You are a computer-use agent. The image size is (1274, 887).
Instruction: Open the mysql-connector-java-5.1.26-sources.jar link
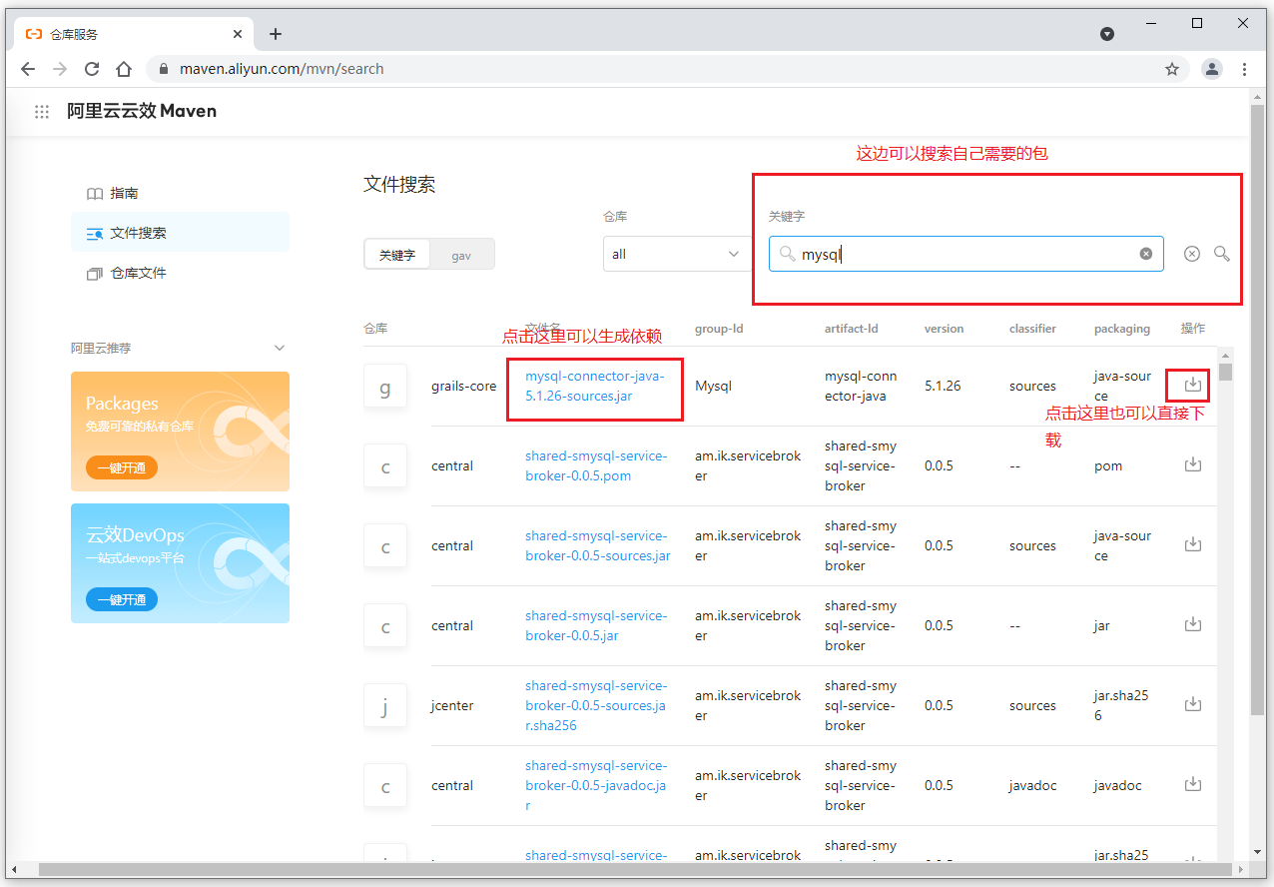tap(594, 386)
